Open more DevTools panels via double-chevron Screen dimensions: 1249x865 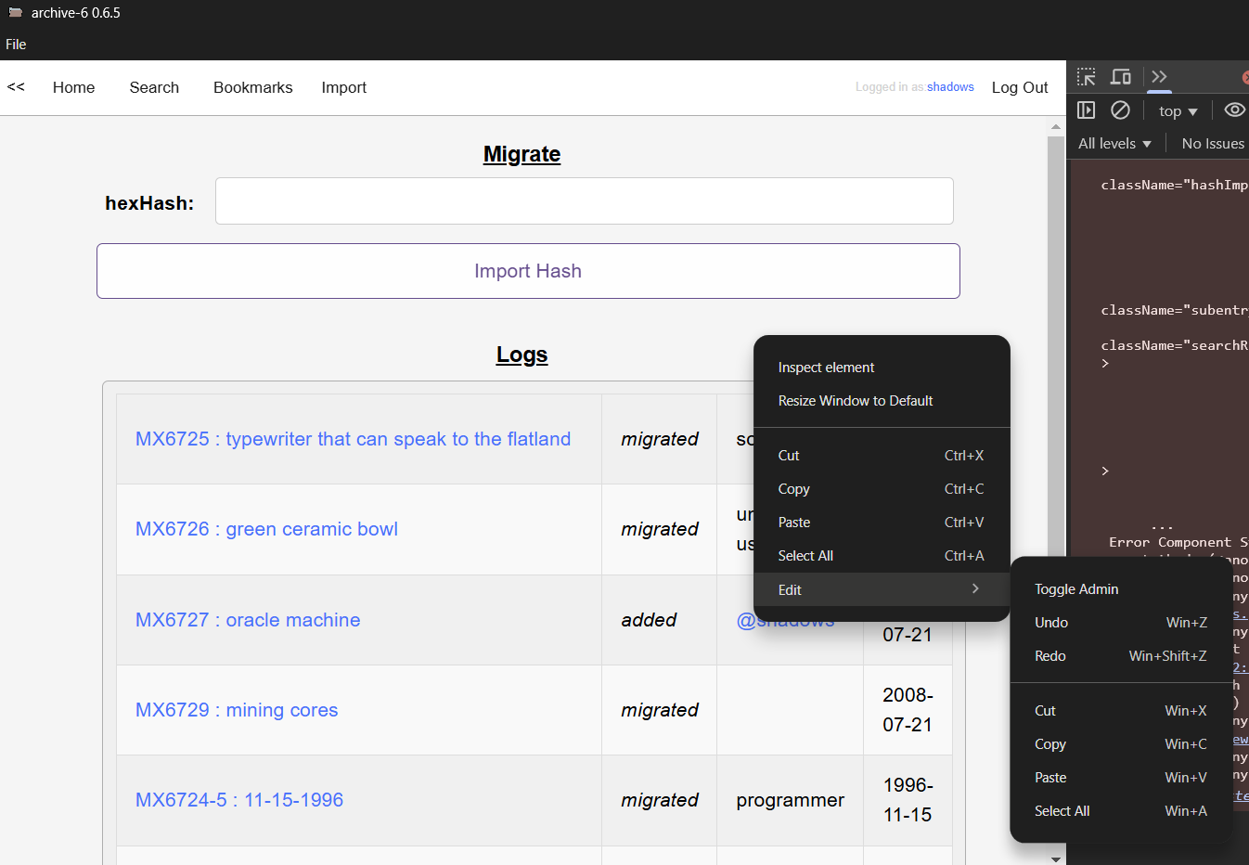pyautogui.click(x=1159, y=77)
